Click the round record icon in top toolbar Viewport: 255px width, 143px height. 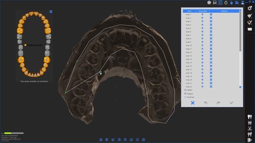pyautogui.click(x=209, y=2)
